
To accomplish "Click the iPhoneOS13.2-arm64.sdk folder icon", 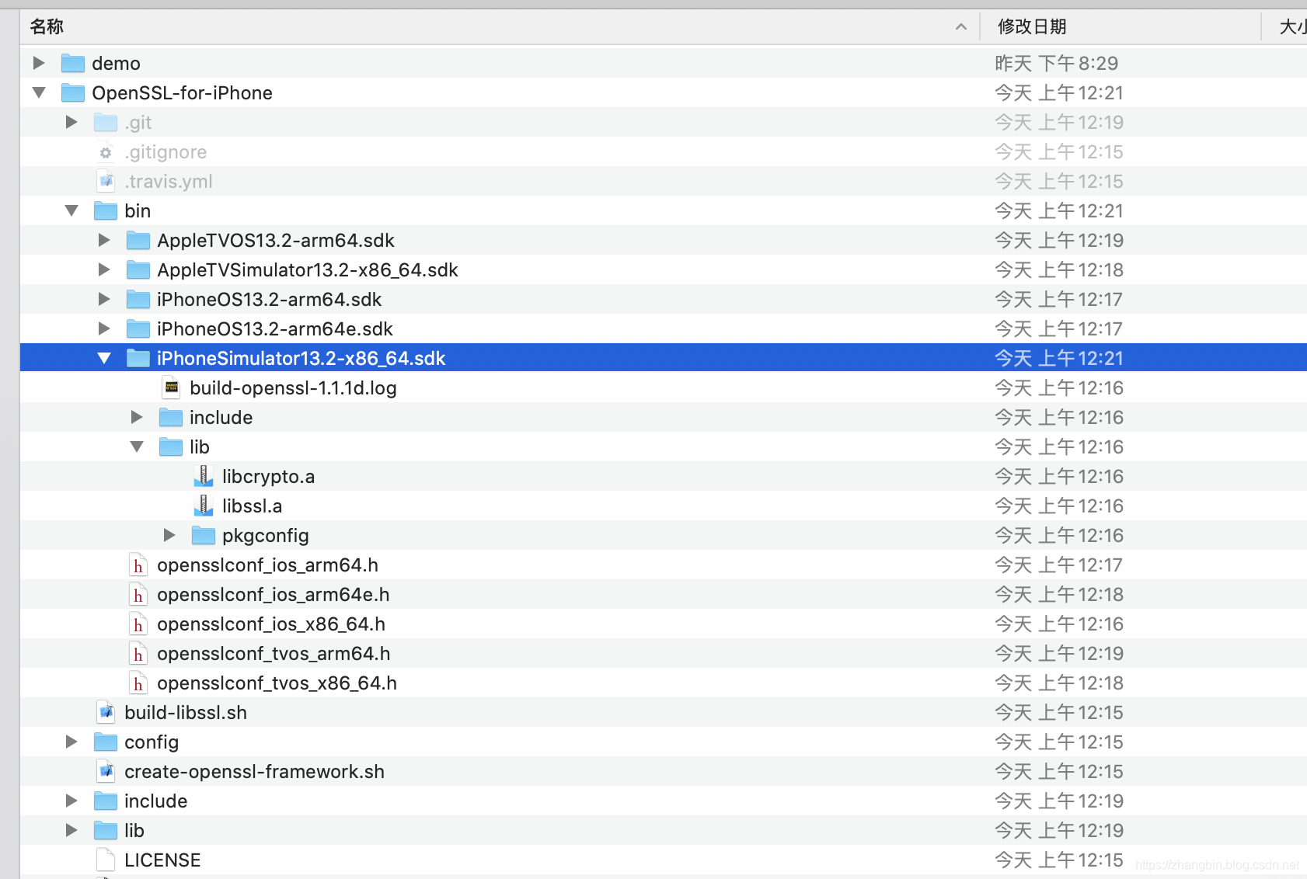I will [138, 299].
